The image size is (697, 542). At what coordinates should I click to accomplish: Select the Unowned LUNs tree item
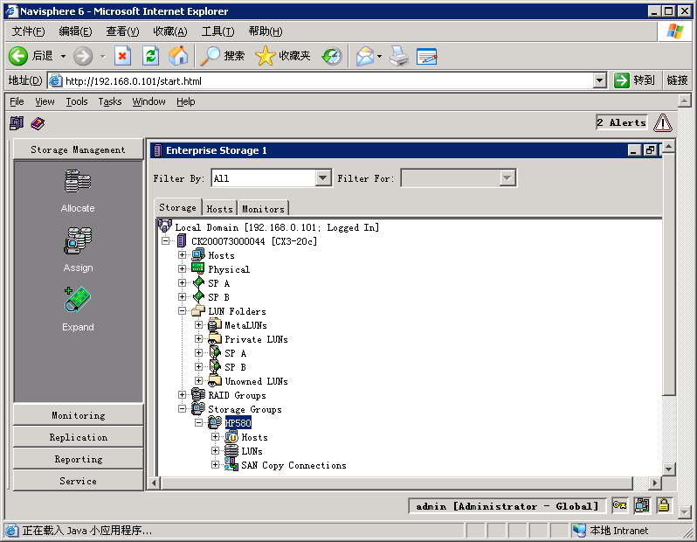[256, 381]
